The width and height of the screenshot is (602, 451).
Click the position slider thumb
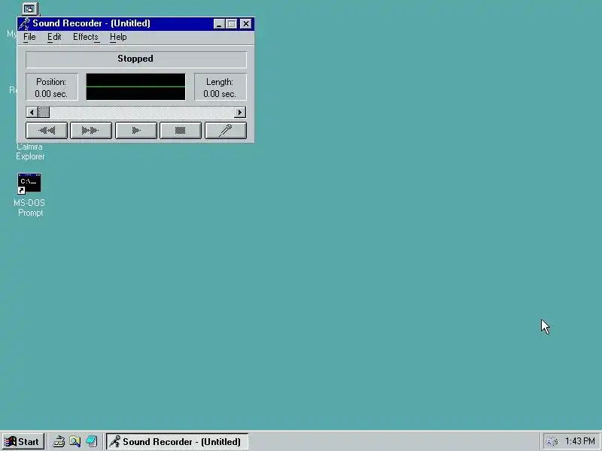tap(44, 112)
